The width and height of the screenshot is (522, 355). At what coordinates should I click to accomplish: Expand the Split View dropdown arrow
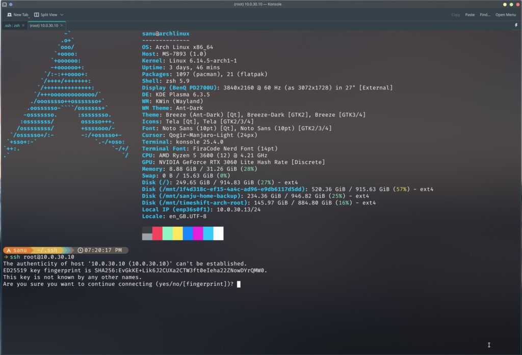(62, 15)
